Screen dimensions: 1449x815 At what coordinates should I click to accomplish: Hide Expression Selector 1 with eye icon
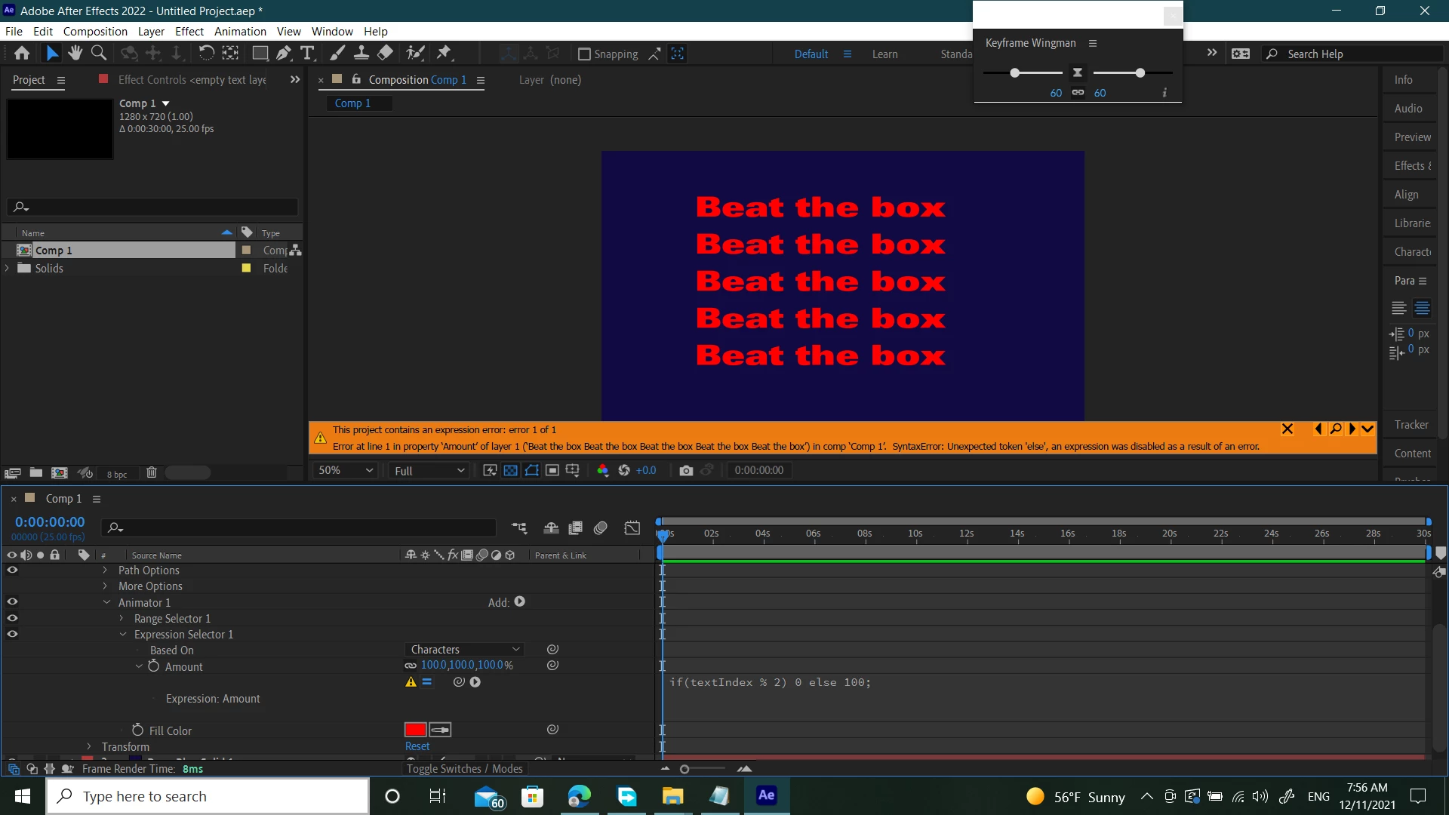pyautogui.click(x=12, y=634)
